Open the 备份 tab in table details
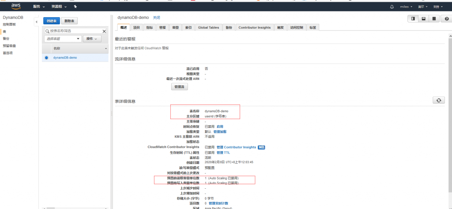Screen dimensions: 452x209 click(x=229, y=27)
